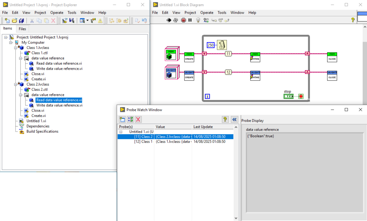
Task: Select the [12] Class 1 probe row
Action: (x=175, y=142)
